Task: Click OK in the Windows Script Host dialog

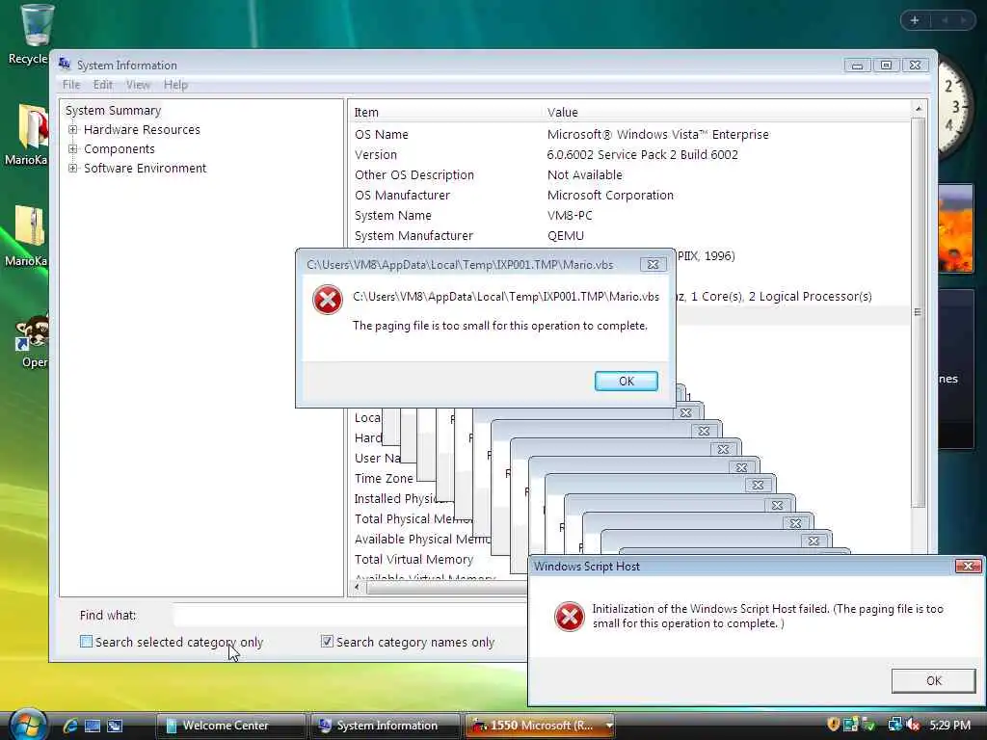Action: click(933, 680)
